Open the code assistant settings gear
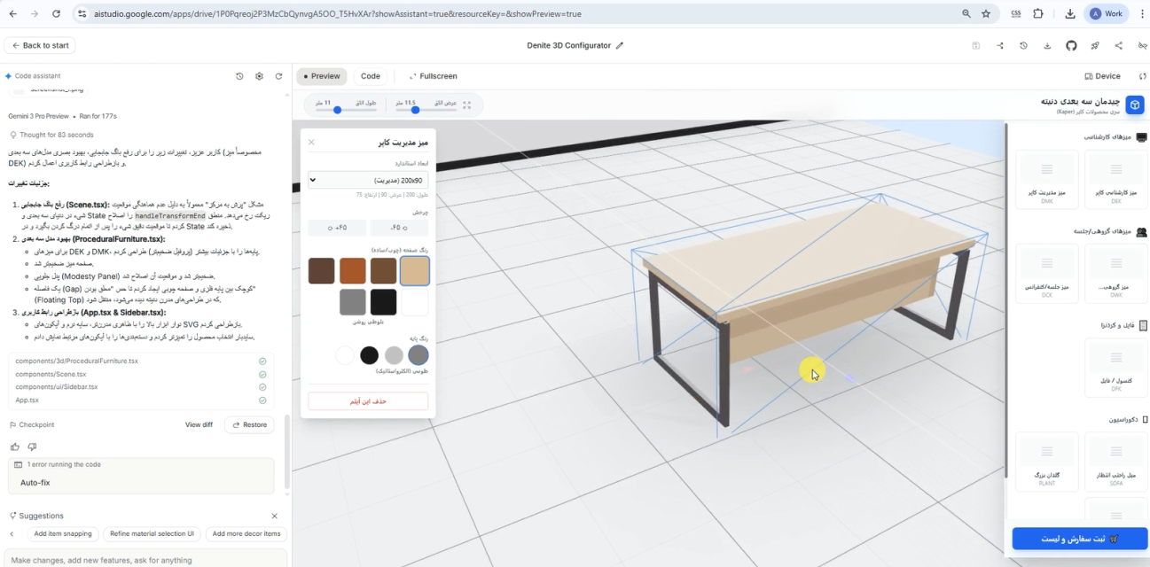Screen dimensions: 1150x567 259,76
